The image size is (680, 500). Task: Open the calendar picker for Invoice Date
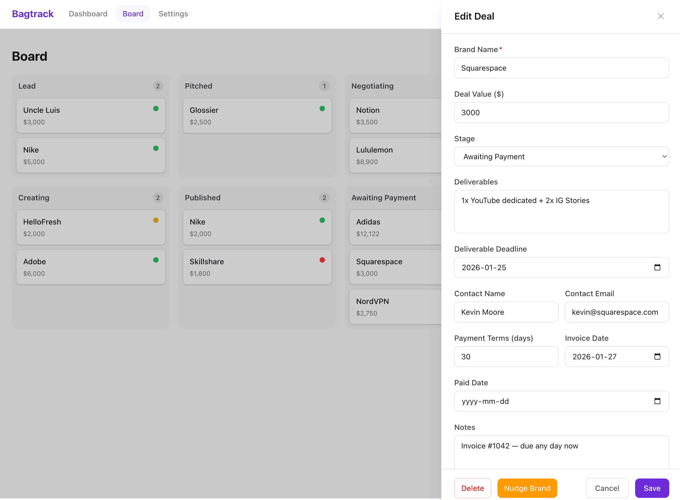click(657, 357)
